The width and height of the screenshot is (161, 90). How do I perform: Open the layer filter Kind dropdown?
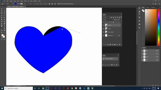[x=106, y=17]
